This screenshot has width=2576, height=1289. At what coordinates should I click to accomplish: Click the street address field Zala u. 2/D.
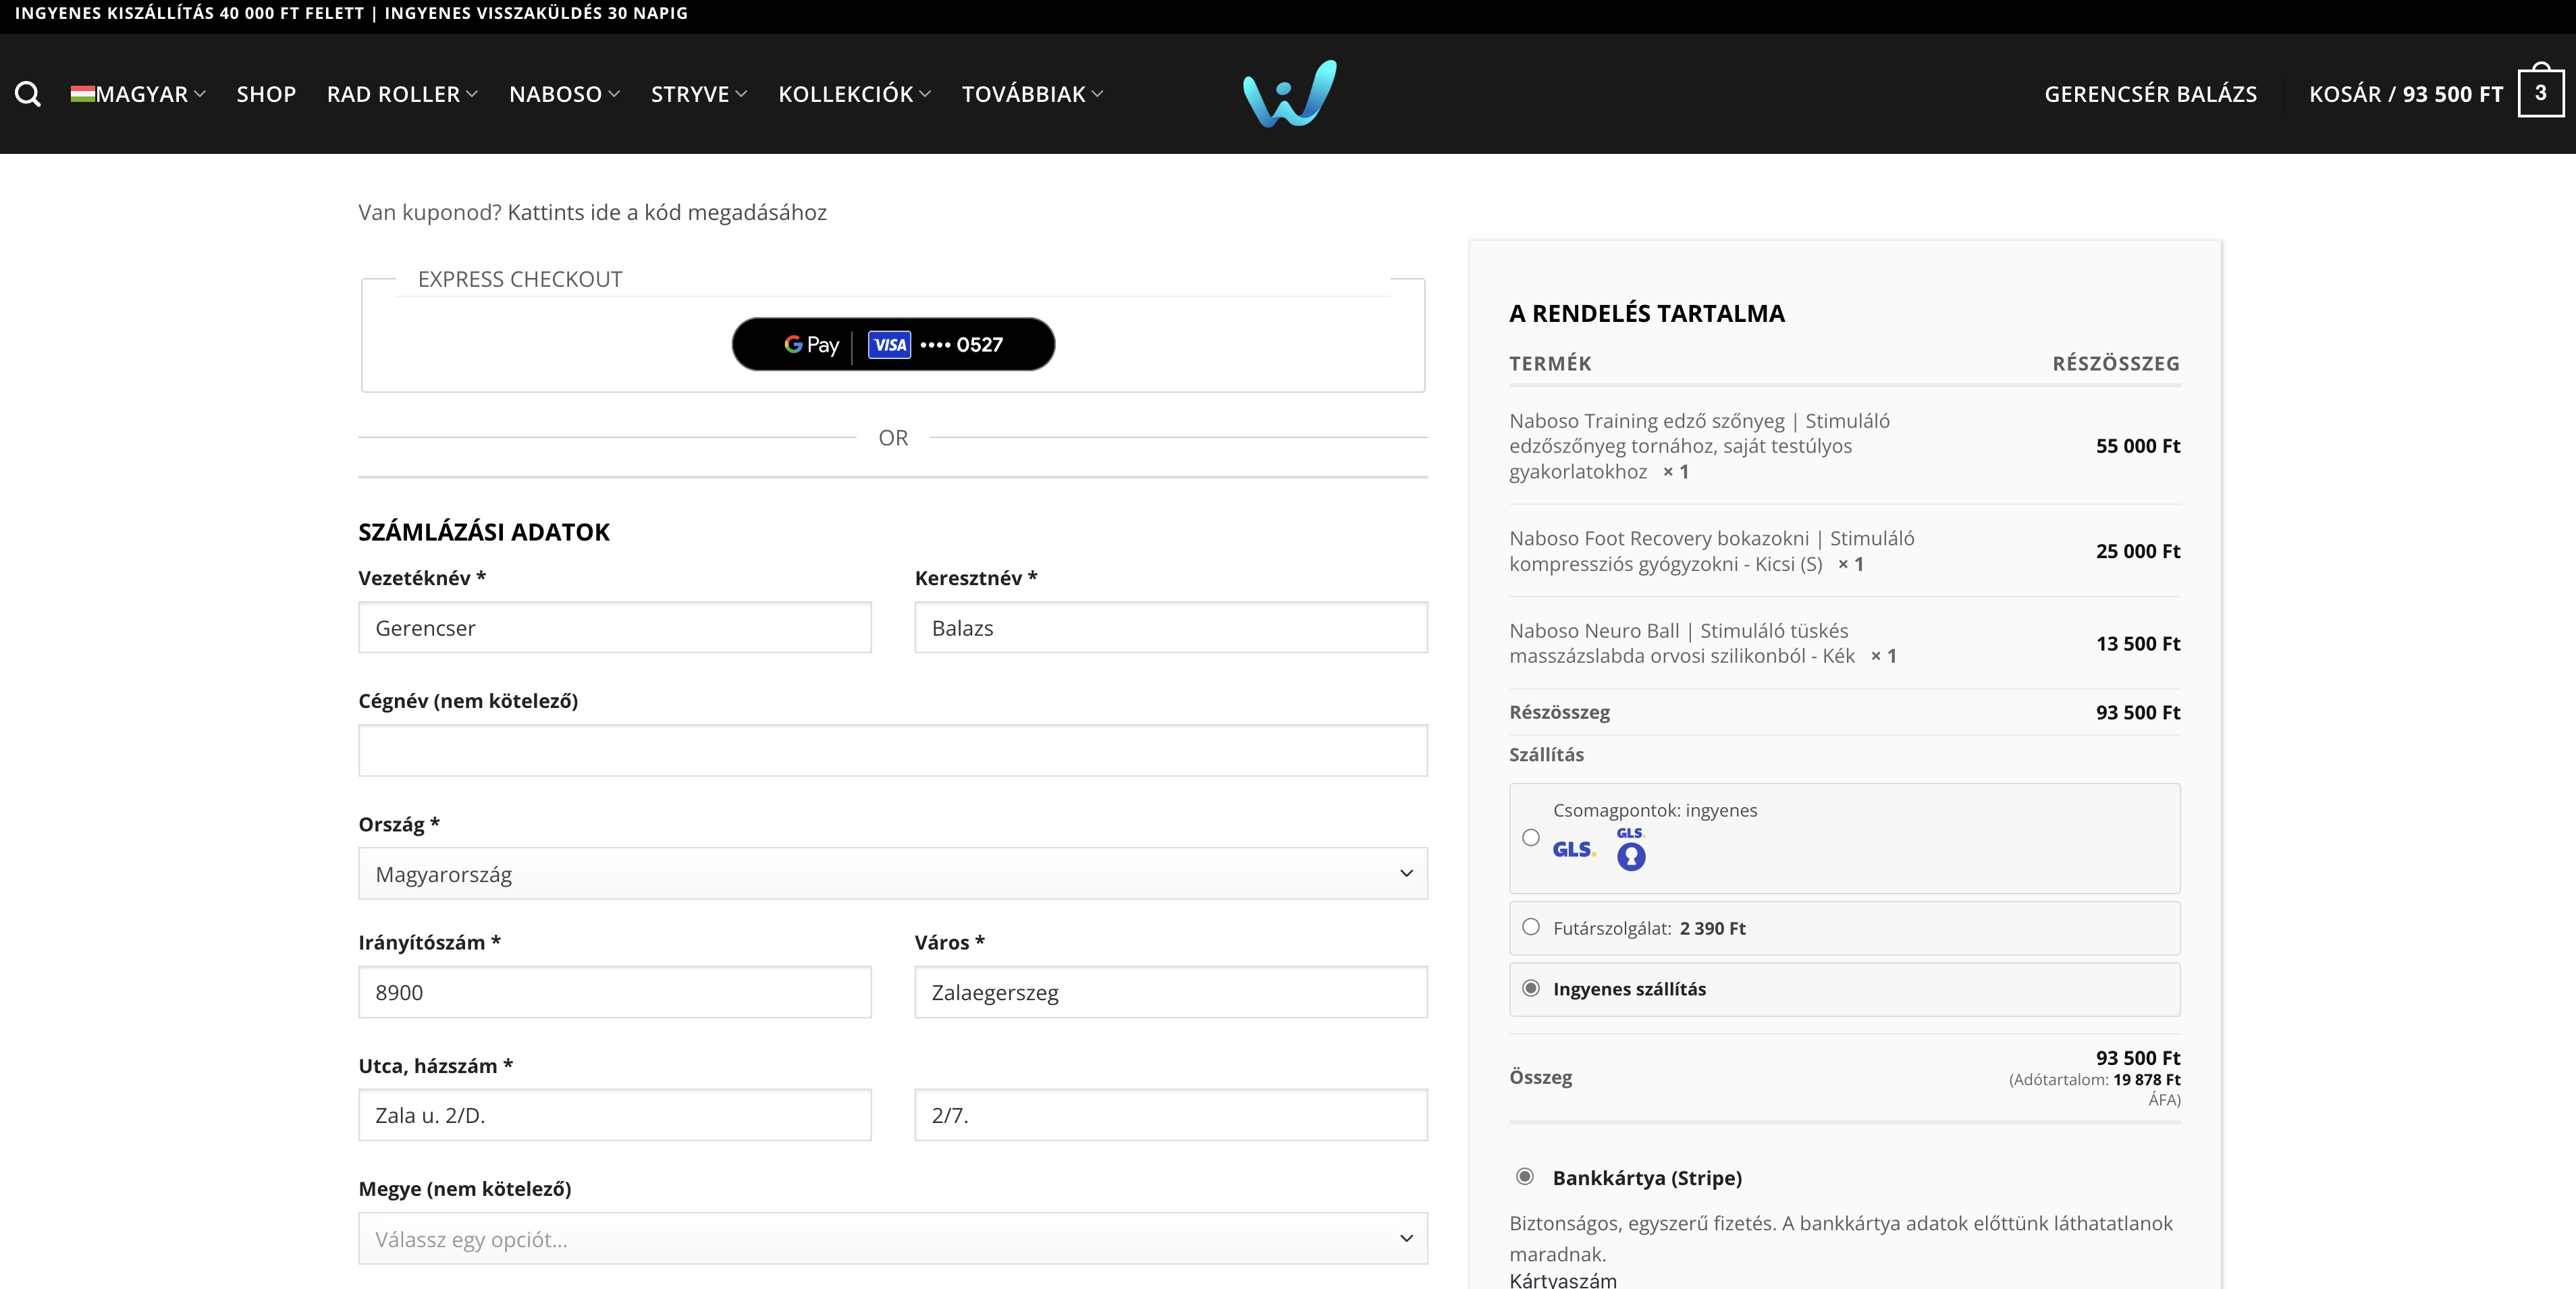tap(615, 1115)
